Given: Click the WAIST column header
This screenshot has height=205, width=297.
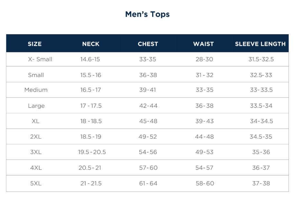Looking at the screenshot, I should click(203, 44).
